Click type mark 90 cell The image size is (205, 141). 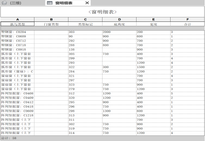(85, 36)
